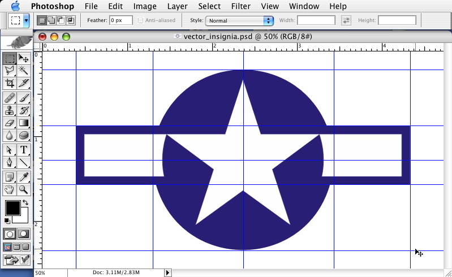Open the Layer menu
Screen dimensions: 452x277
177,6
